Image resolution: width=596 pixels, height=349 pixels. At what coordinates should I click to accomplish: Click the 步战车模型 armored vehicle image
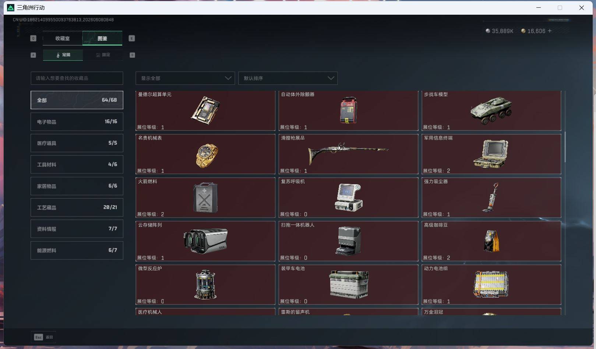[x=491, y=110]
